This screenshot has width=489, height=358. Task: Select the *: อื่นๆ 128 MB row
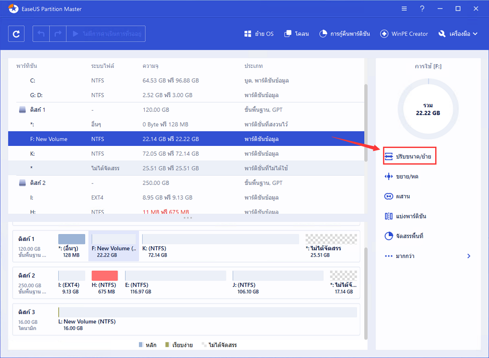pos(186,124)
